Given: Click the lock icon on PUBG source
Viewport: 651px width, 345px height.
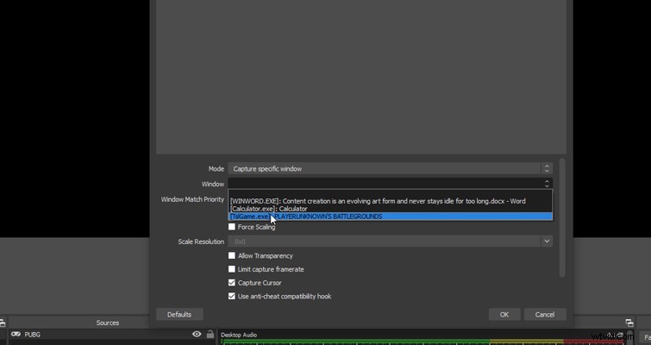Looking at the screenshot, I should (x=210, y=334).
